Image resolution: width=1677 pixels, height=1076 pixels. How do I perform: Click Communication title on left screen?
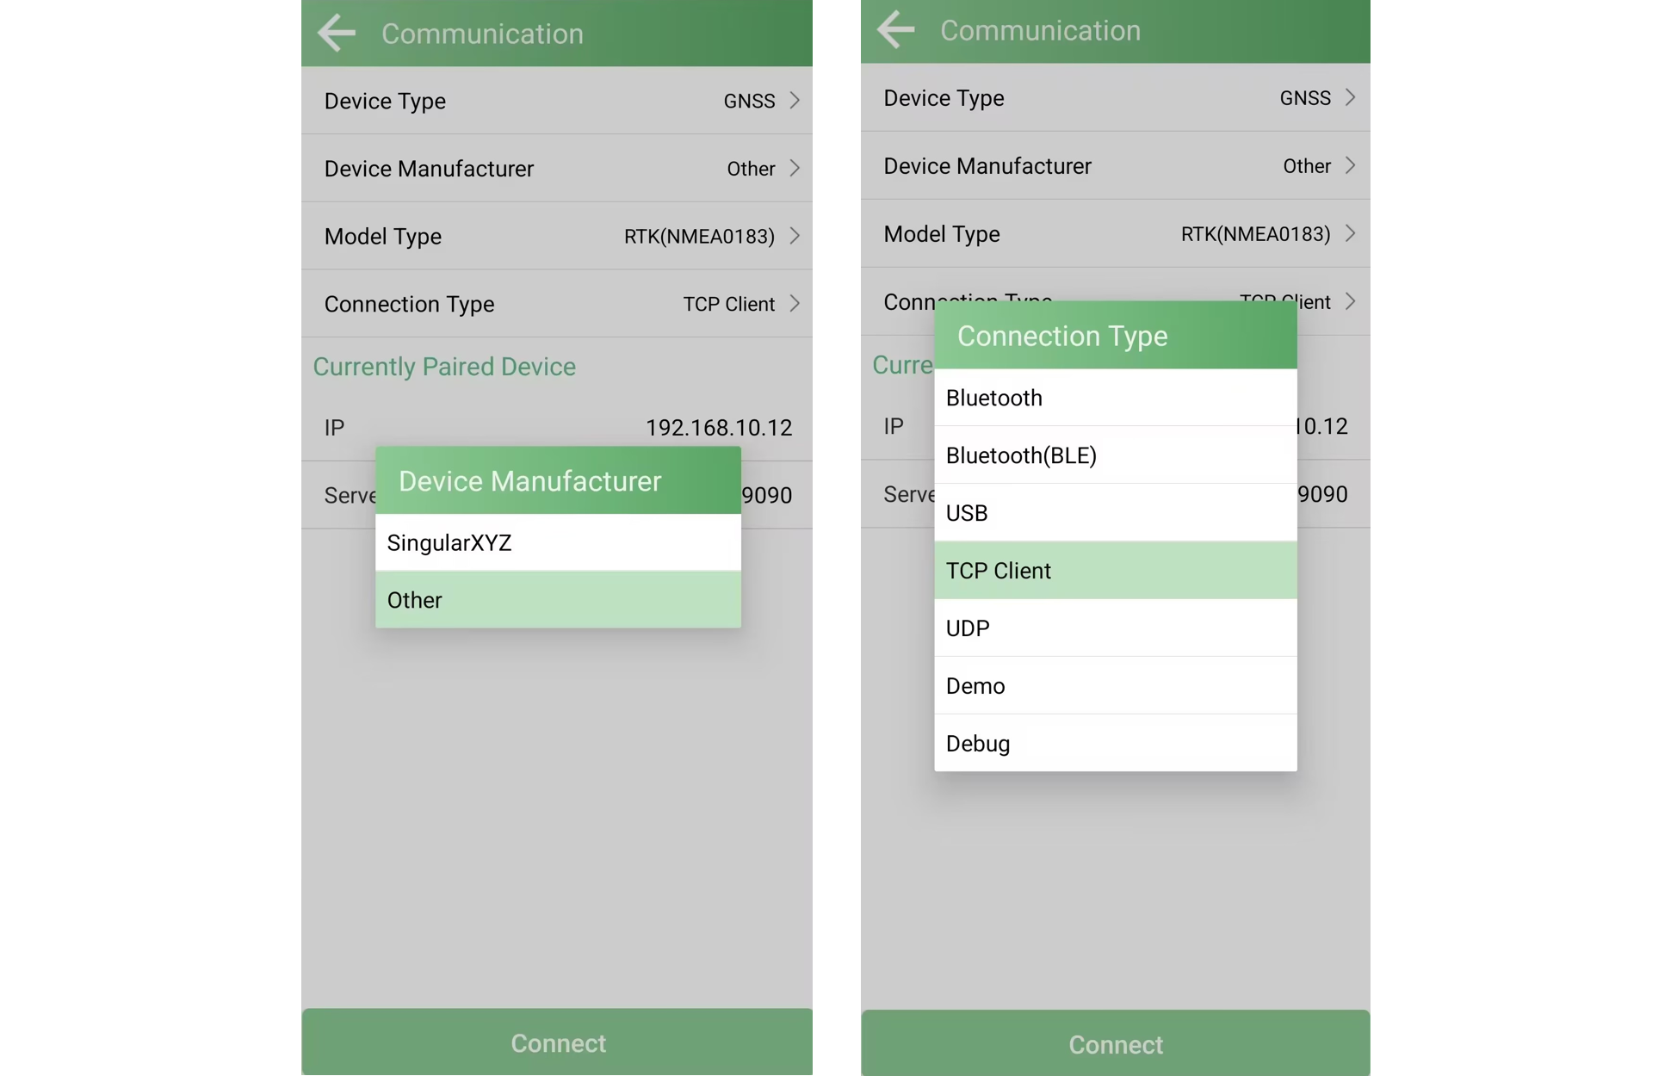point(482,34)
